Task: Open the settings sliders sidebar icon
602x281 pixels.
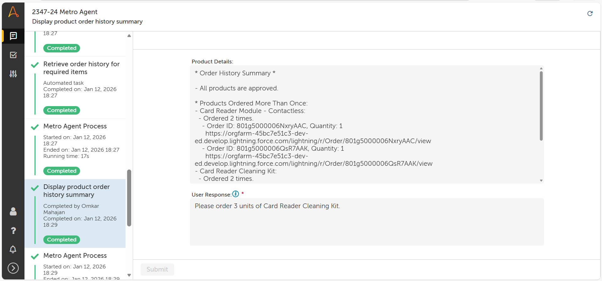Action: click(x=13, y=74)
